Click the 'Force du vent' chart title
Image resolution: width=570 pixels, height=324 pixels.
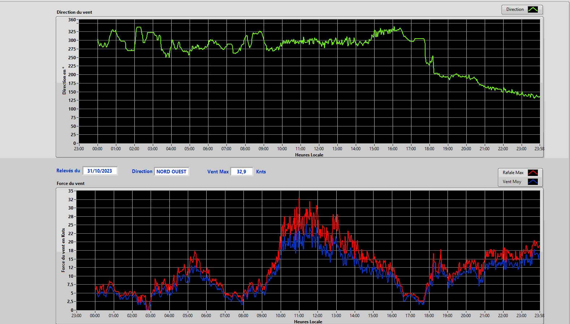pyautogui.click(x=70, y=183)
